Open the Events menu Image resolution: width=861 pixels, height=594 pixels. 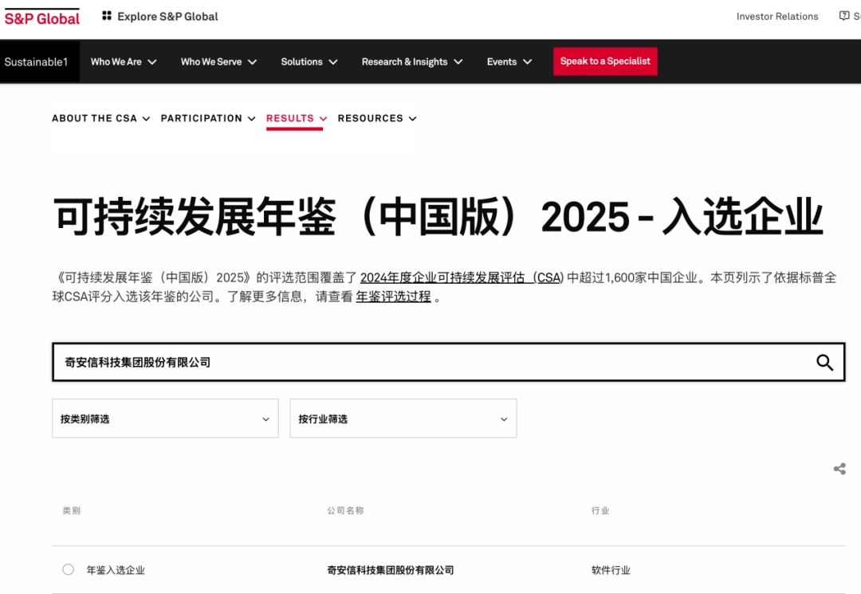[x=509, y=61]
